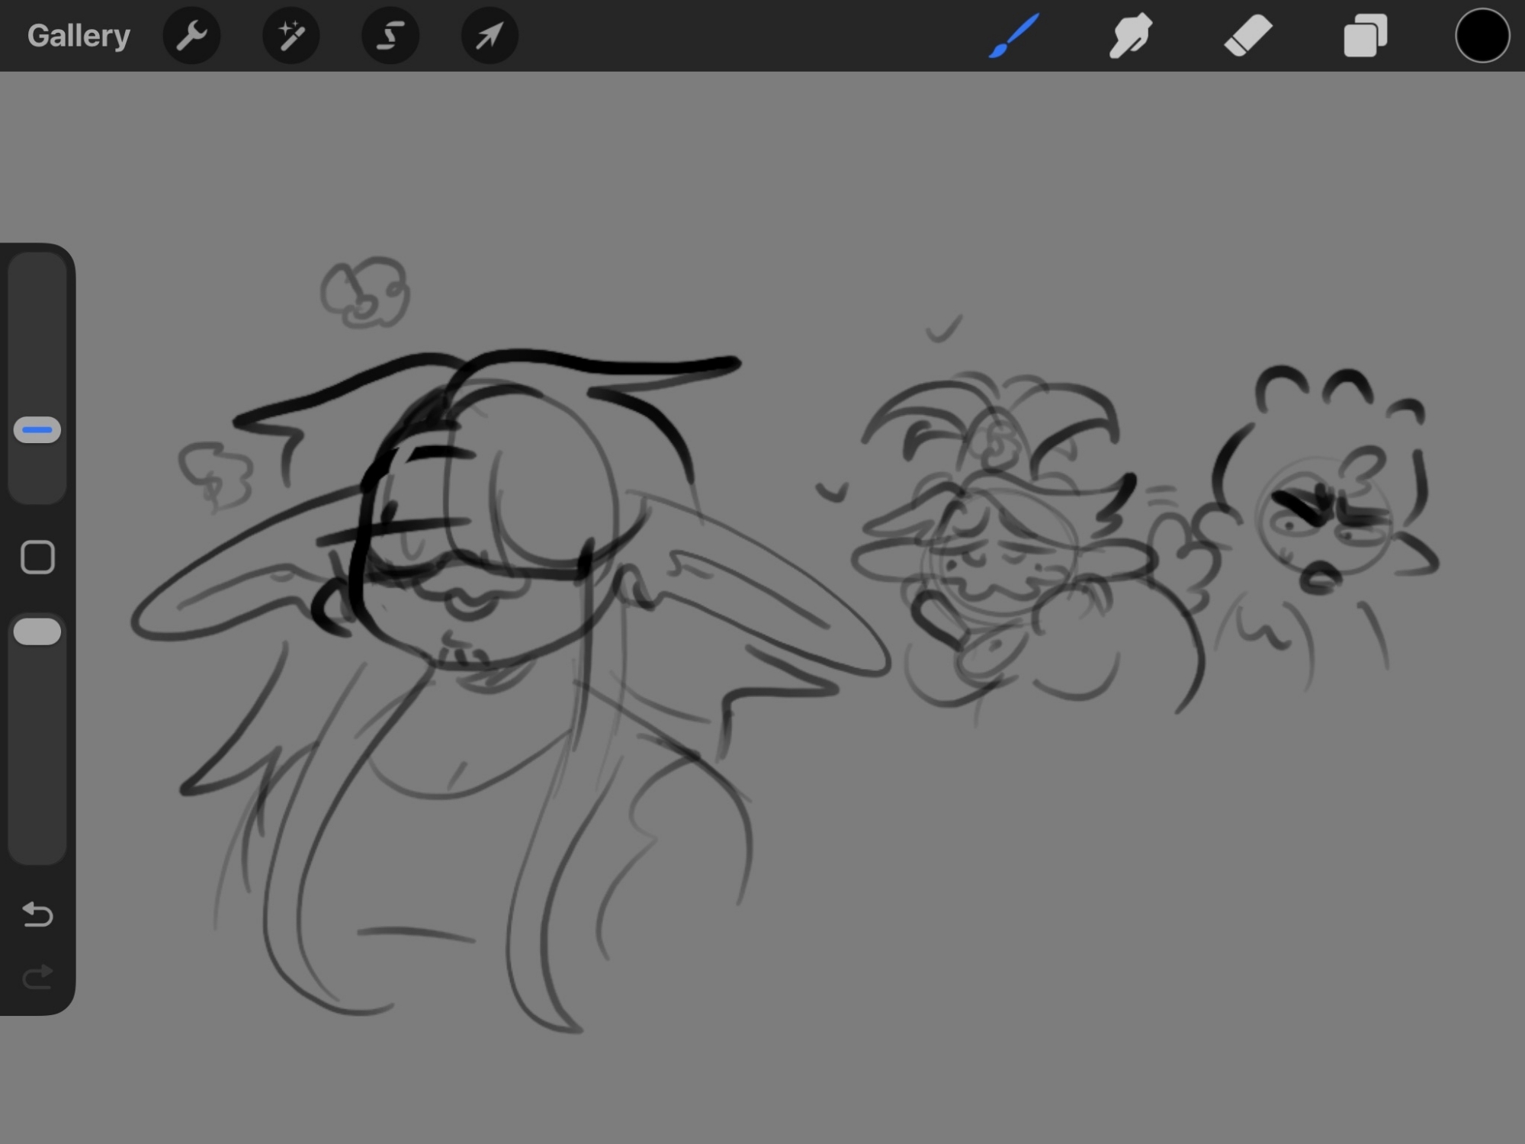Activate the Transform arrow tool
The width and height of the screenshot is (1525, 1144).
489,36
